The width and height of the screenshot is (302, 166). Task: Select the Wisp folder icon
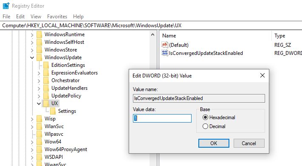tap(40, 119)
